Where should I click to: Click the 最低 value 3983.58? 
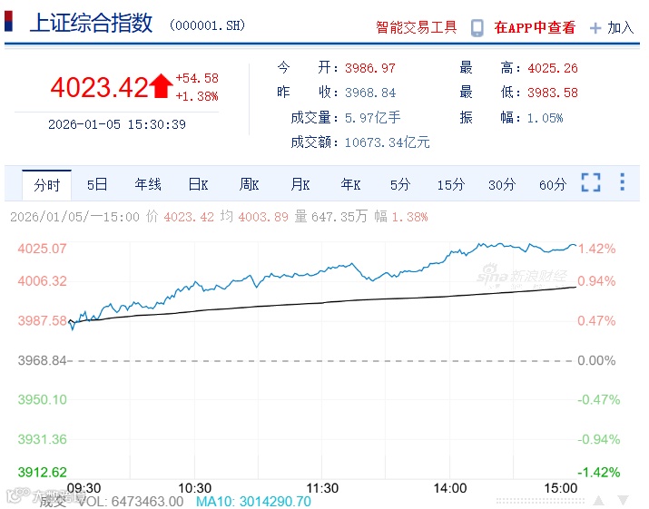tap(553, 93)
